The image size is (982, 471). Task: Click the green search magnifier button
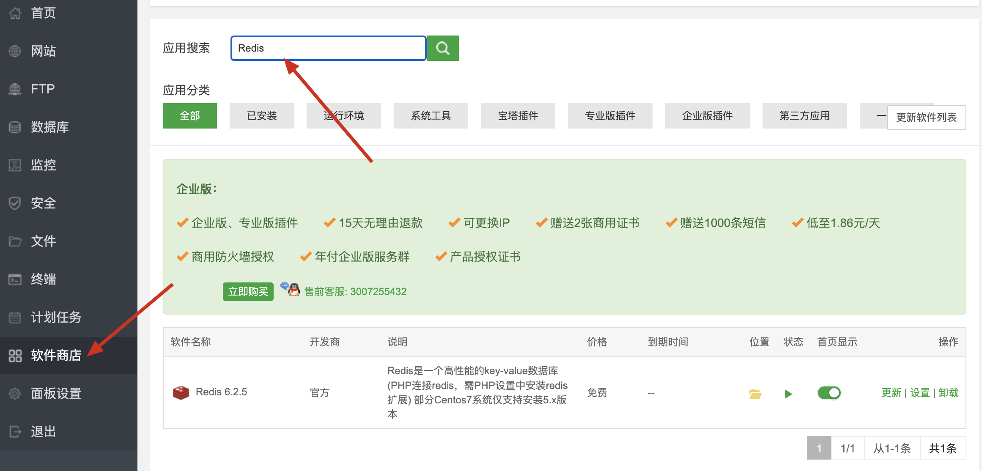pos(442,48)
